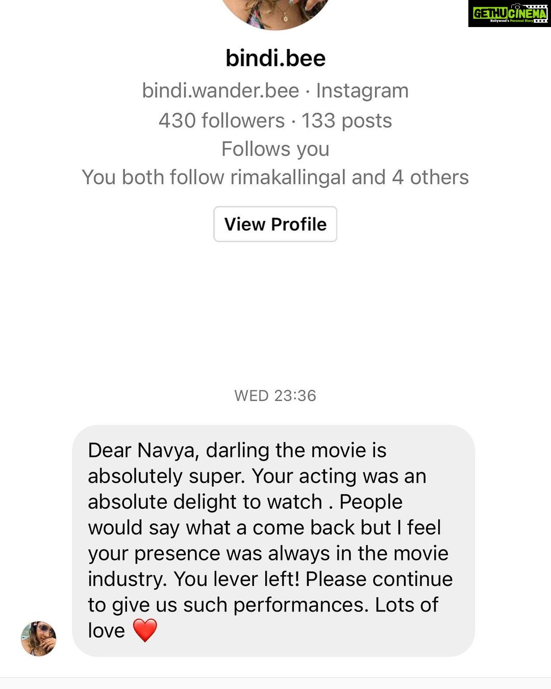Open the sender's small avatar beside the message
The height and width of the screenshot is (689, 551).
[38, 638]
